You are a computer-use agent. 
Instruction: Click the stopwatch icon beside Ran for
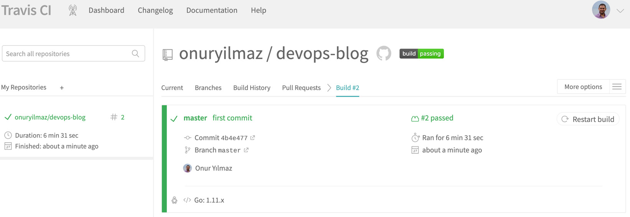[415, 137]
